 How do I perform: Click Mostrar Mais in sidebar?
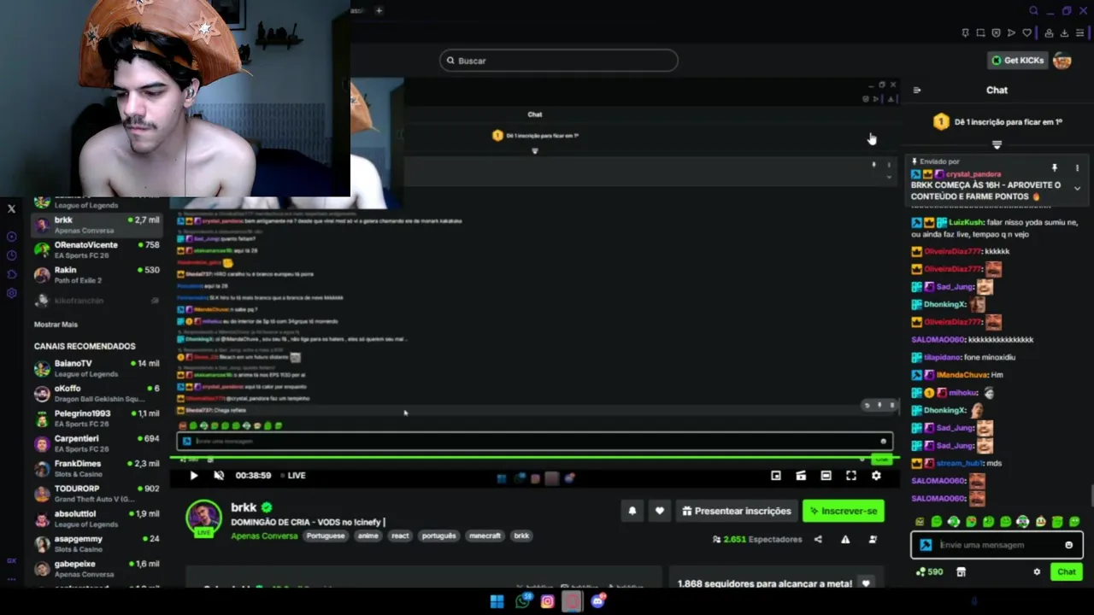point(56,325)
